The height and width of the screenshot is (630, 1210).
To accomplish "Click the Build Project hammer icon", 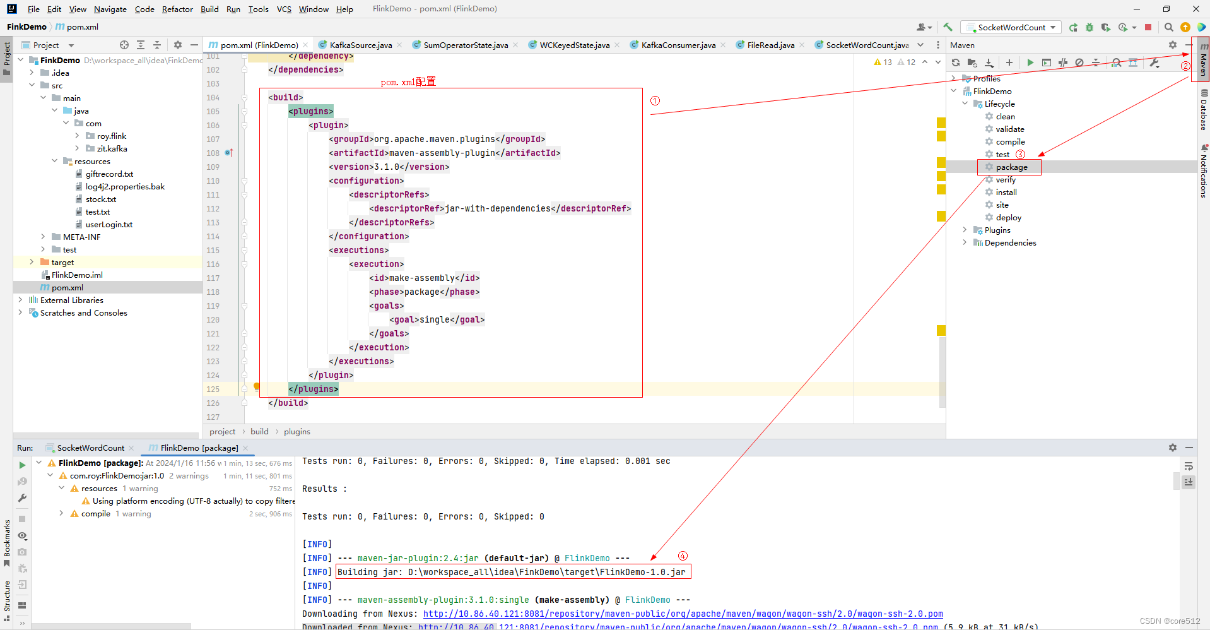I will click(x=948, y=27).
